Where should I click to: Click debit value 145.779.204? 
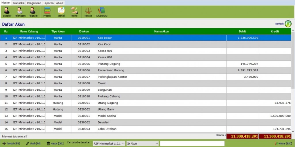(249, 64)
